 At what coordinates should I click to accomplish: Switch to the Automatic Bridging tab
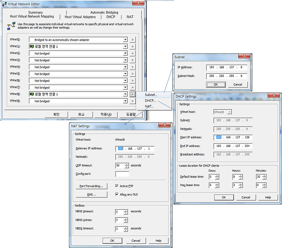104,12
